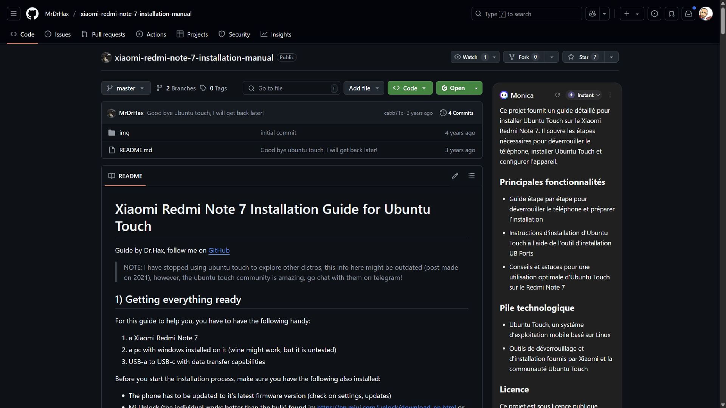Open the README.md file
Viewport: 726px width, 408px height.
tap(136, 150)
